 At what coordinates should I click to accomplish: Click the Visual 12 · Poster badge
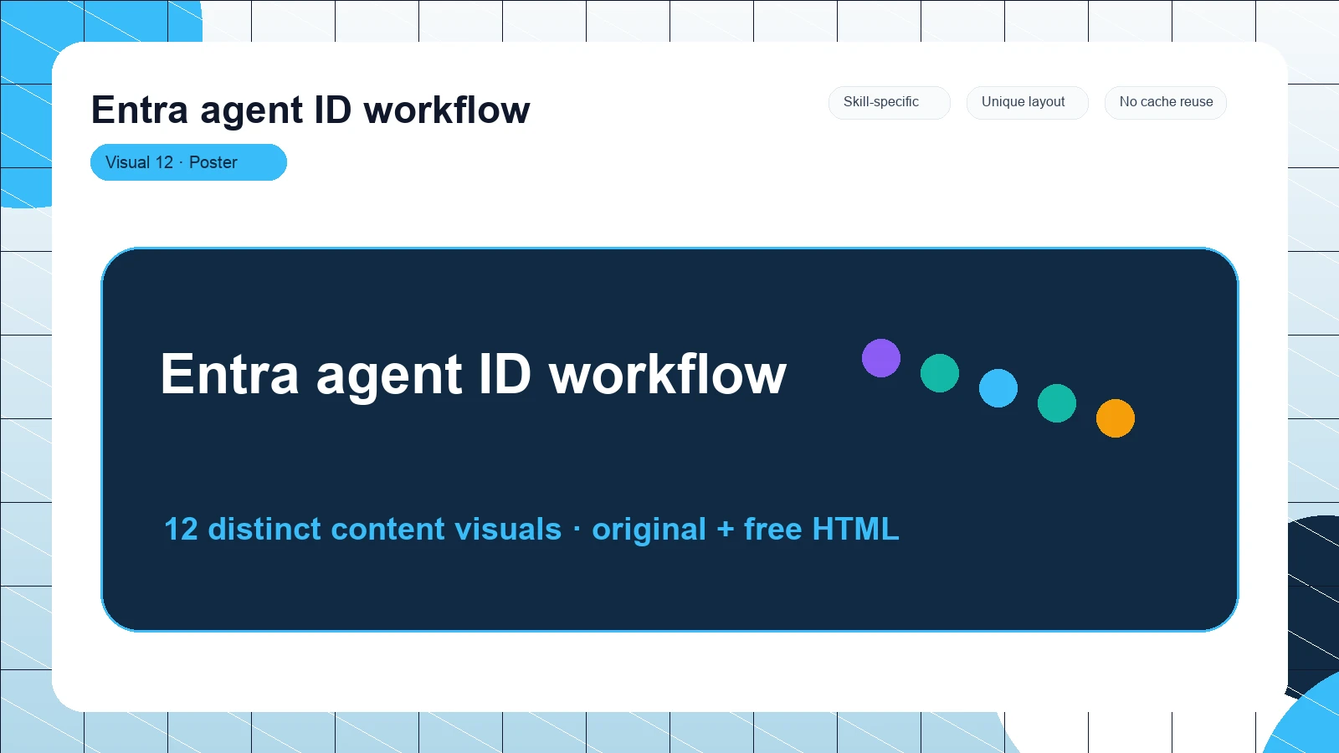(x=188, y=162)
